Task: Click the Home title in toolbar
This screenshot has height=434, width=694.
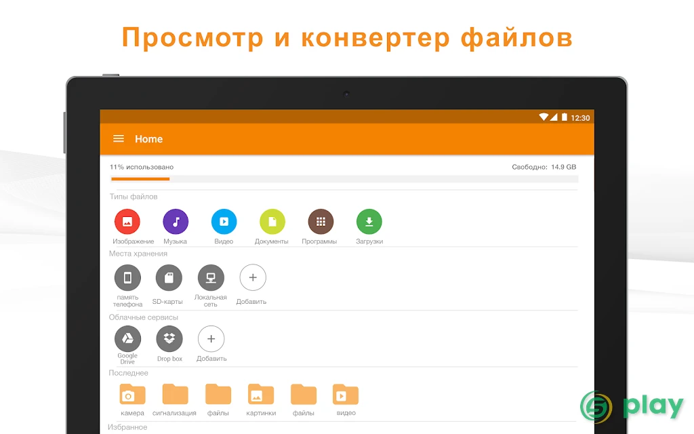Action: [x=148, y=139]
